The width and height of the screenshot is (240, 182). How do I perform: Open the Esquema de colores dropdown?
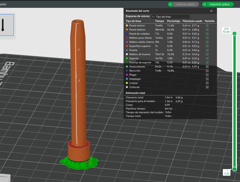tap(170, 17)
